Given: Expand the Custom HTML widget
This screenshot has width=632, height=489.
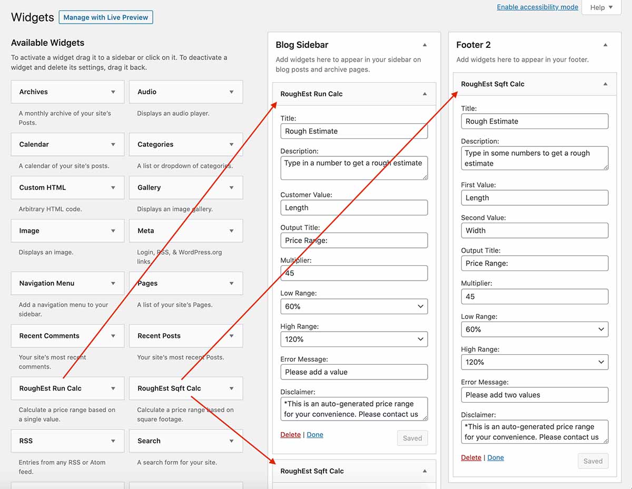Looking at the screenshot, I should (x=113, y=188).
